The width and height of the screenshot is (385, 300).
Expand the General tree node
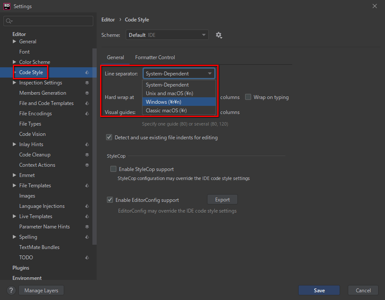coord(15,42)
